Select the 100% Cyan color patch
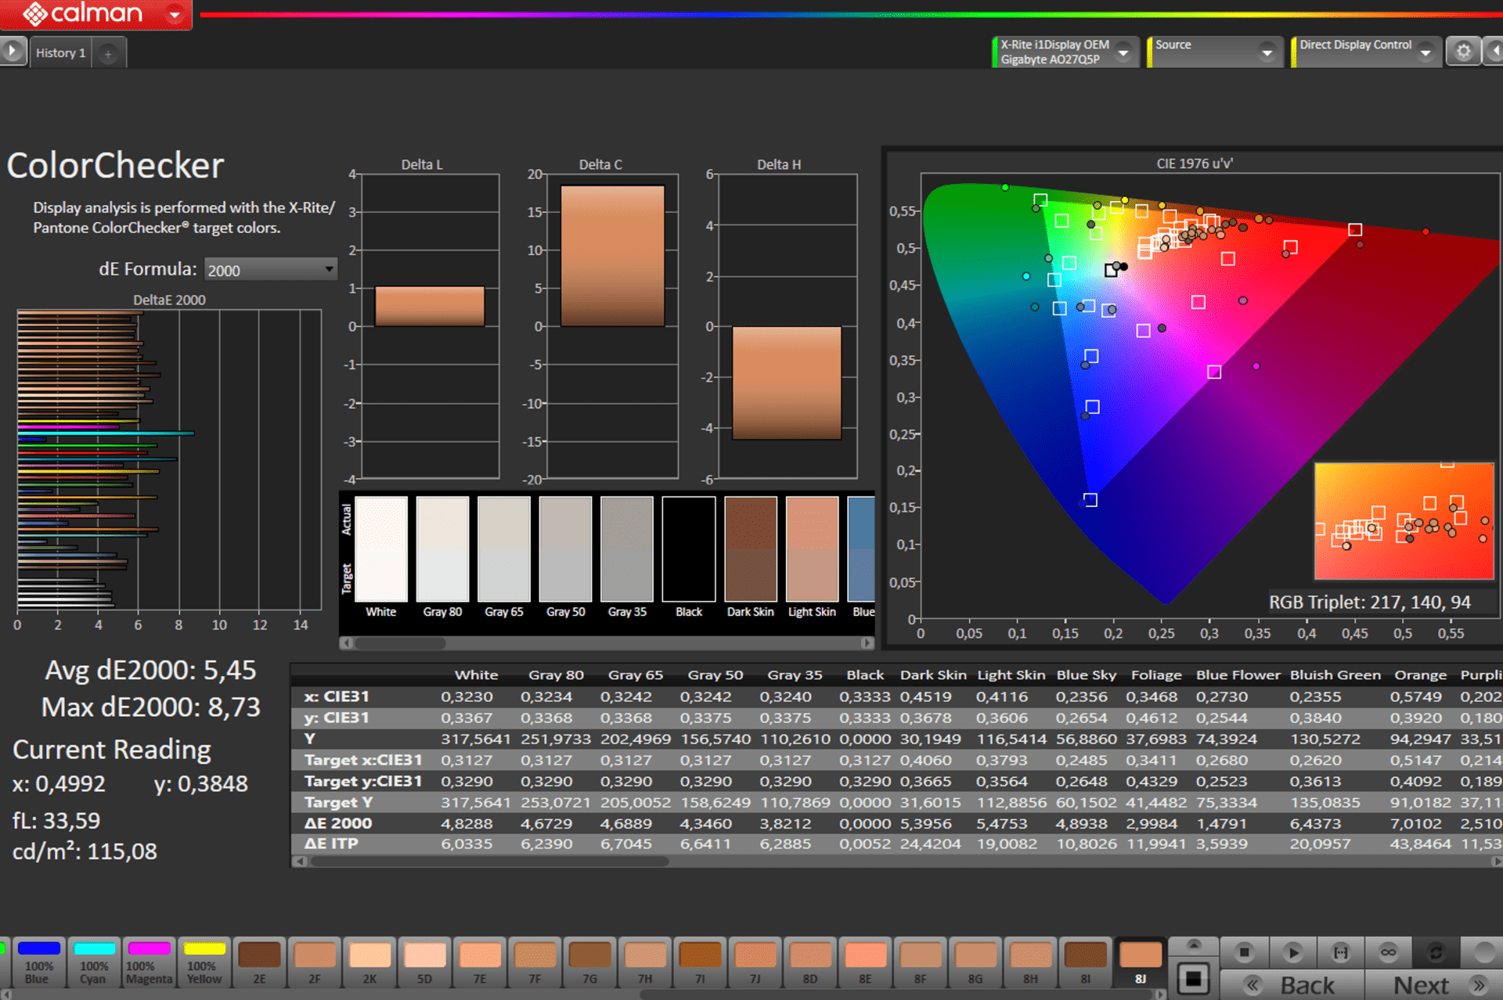 (x=93, y=962)
